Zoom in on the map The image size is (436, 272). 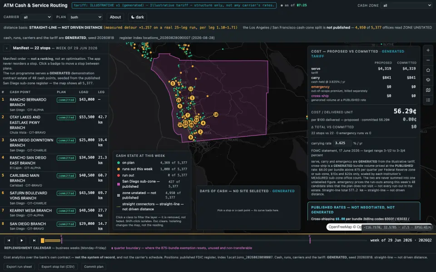428,50
